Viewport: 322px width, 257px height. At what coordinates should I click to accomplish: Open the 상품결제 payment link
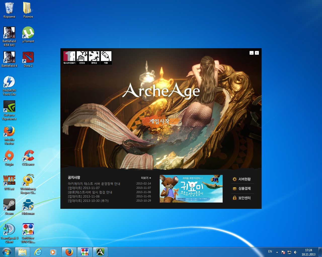coord(244,188)
